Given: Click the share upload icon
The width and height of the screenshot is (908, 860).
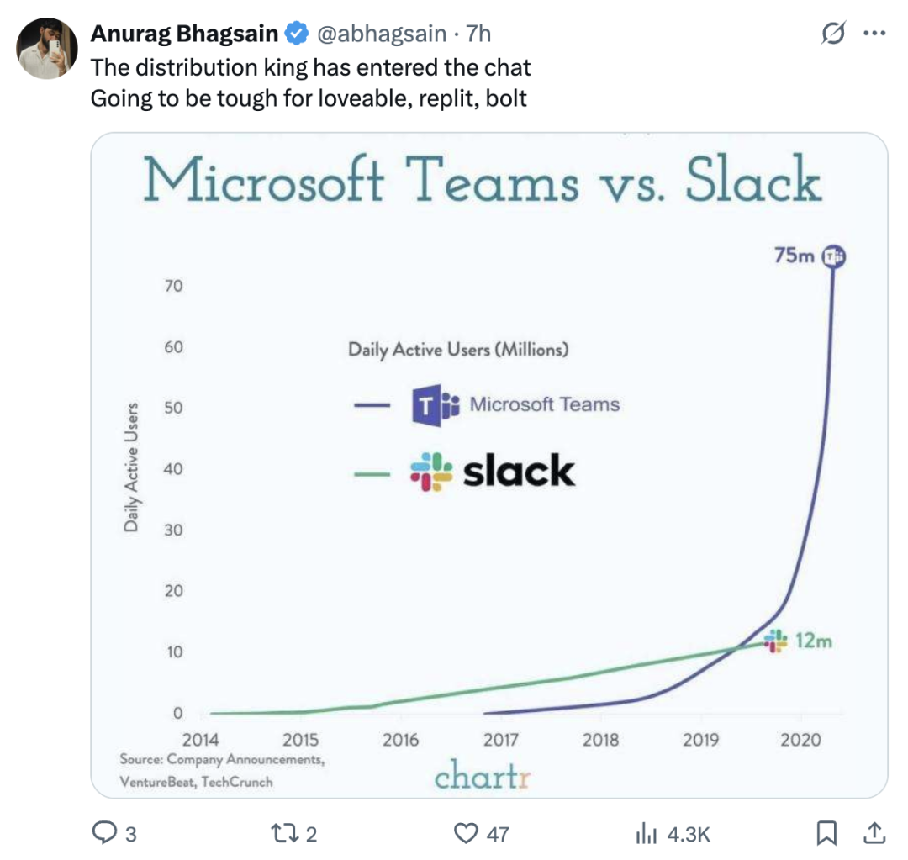Looking at the screenshot, I should tap(874, 833).
